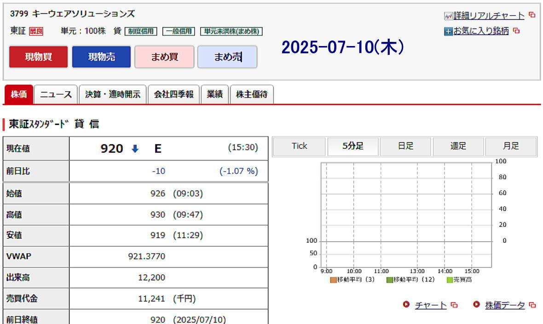Click the VWAP row label

[19, 256]
